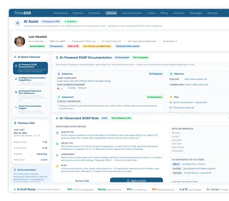Click the 86% Billing Readiness status
The width and height of the screenshot is (229, 201).
(163, 189)
